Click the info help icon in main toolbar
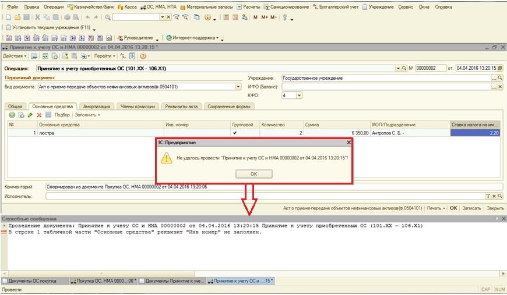 208,17
